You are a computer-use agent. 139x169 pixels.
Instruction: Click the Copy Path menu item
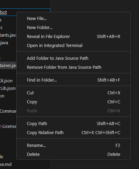[73, 124]
